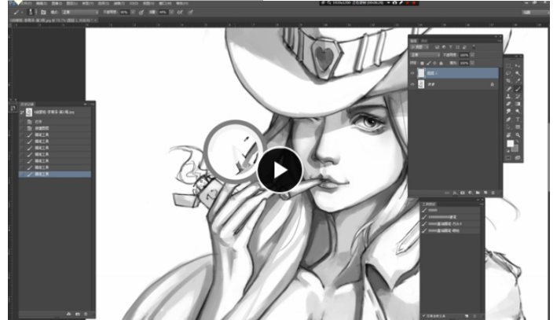
Task: Hide Layer 1 using eye icon
Action: coord(412,73)
